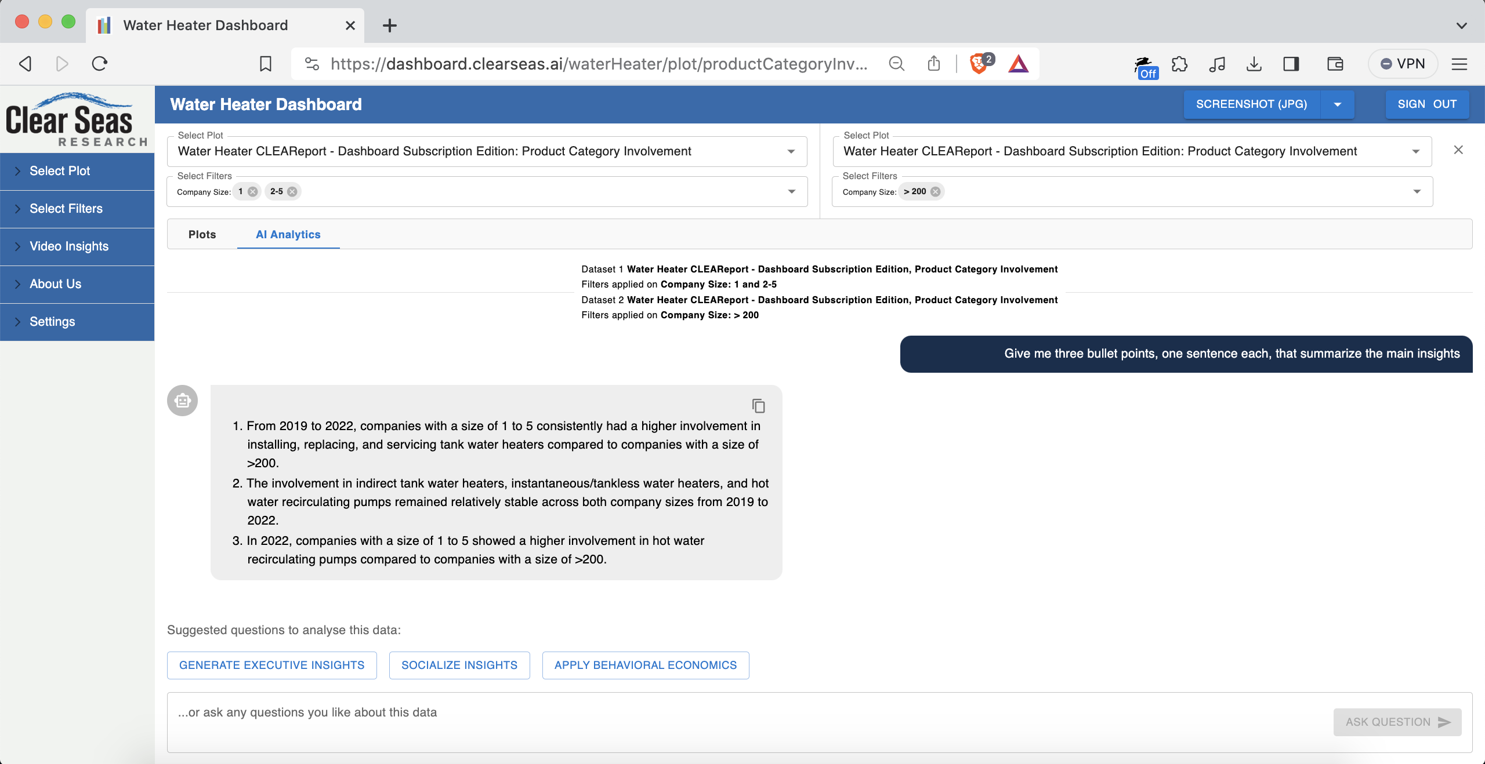The width and height of the screenshot is (1485, 764).
Task: Remove the > 200 filter chip
Action: 936,192
